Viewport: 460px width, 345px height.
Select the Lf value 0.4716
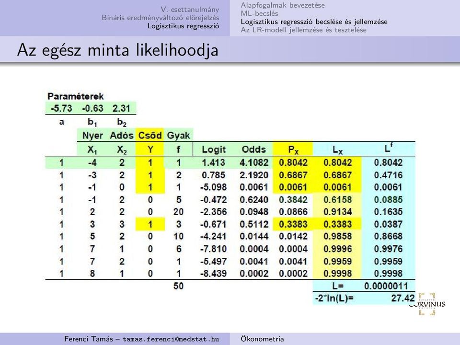coord(388,175)
